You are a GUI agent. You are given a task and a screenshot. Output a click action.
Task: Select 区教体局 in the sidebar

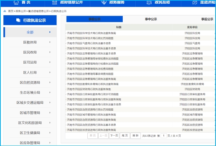pyautogui.click(x=30, y=42)
